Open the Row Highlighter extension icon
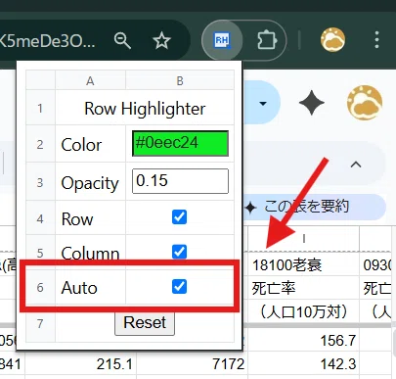Image resolution: width=396 pixels, height=379 pixels. [x=222, y=40]
